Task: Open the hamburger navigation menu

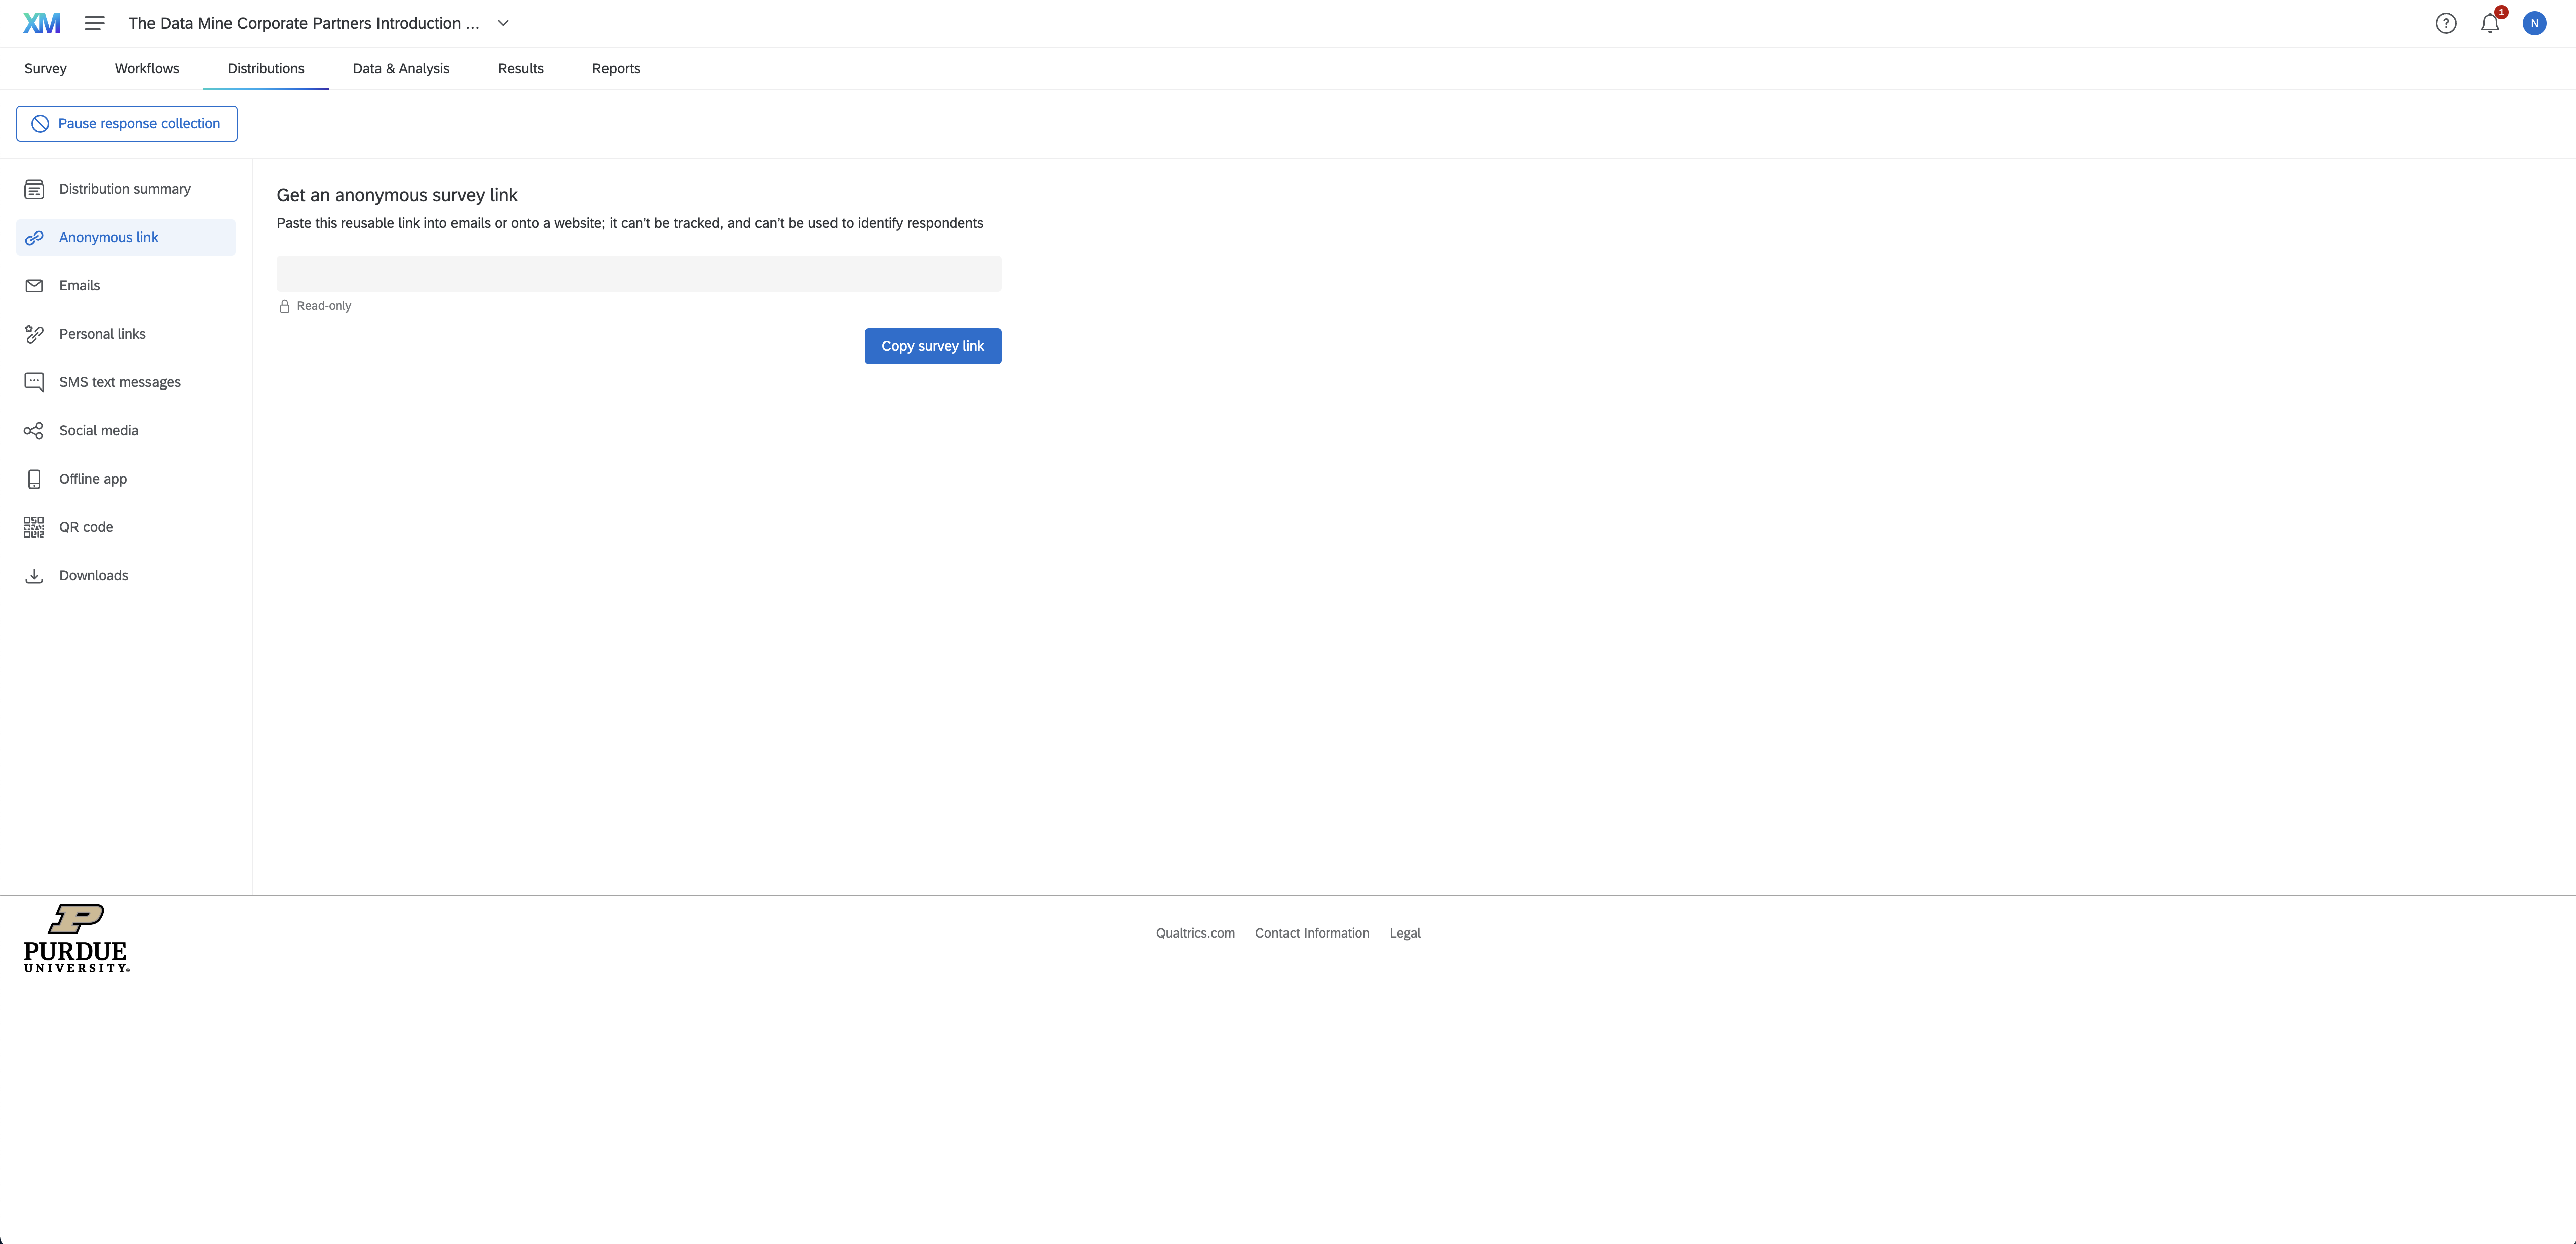Action: click(93, 23)
